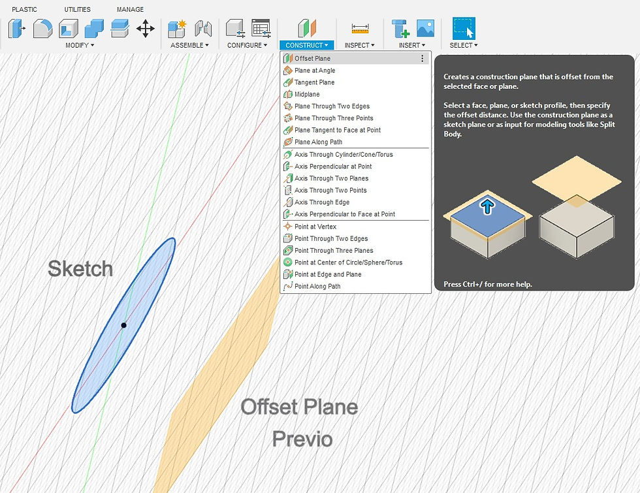Screen dimensions: 640x493
Task: Open the ASSEMBLE dropdown
Action: pos(189,45)
